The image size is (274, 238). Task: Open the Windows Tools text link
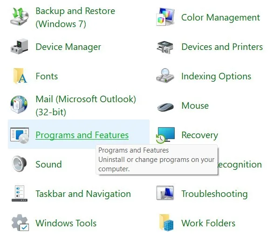(66, 223)
